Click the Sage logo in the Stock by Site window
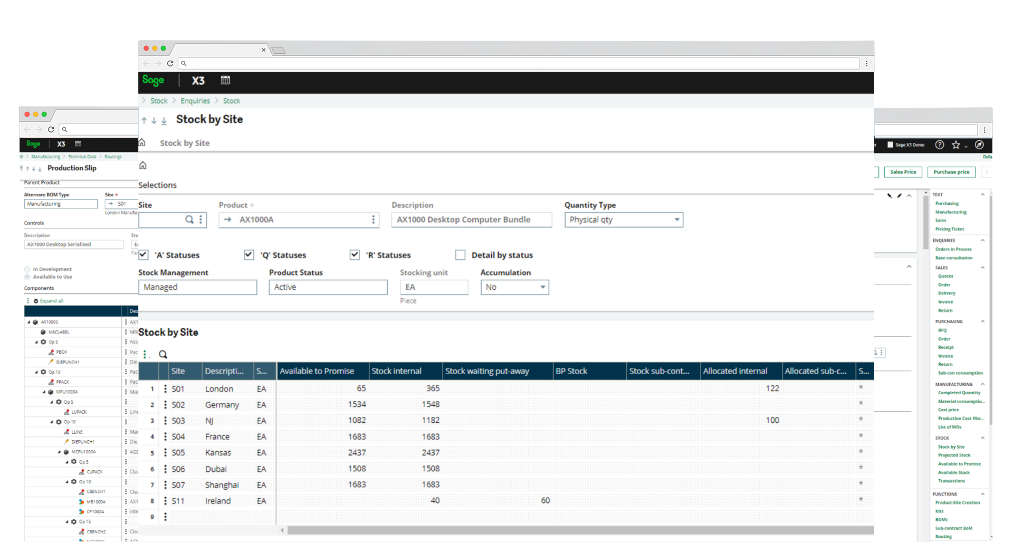This screenshot has width=1013, height=542. point(154,80)
